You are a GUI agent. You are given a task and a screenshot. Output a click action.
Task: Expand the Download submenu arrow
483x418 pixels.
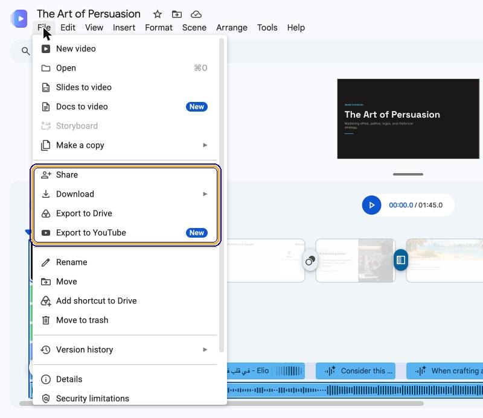pyautogui.click(x=205, y=194)
